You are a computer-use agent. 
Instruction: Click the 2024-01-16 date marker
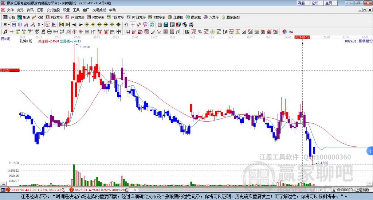point(302,37)
